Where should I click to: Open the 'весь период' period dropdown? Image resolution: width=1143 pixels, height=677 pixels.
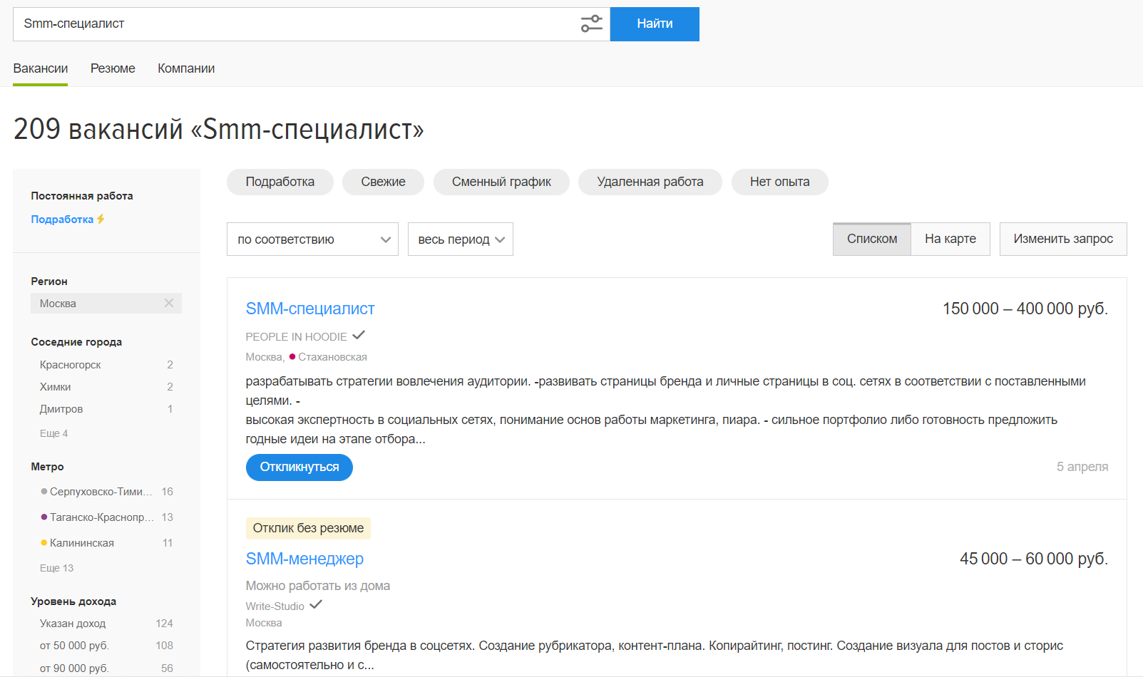460,239
